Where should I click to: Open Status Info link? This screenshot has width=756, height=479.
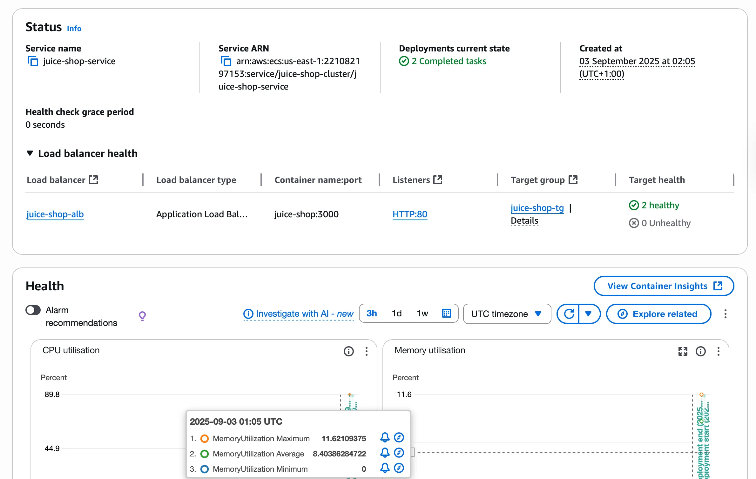coord(74,29)
